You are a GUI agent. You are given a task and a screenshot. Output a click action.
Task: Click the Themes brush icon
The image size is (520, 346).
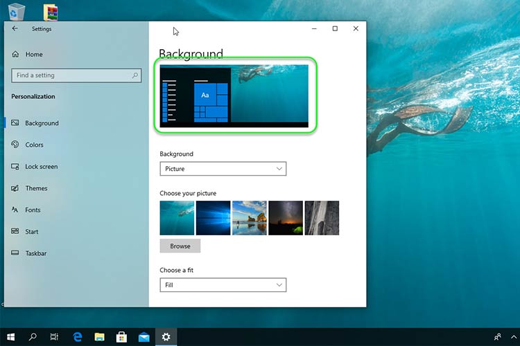point(15,188)
